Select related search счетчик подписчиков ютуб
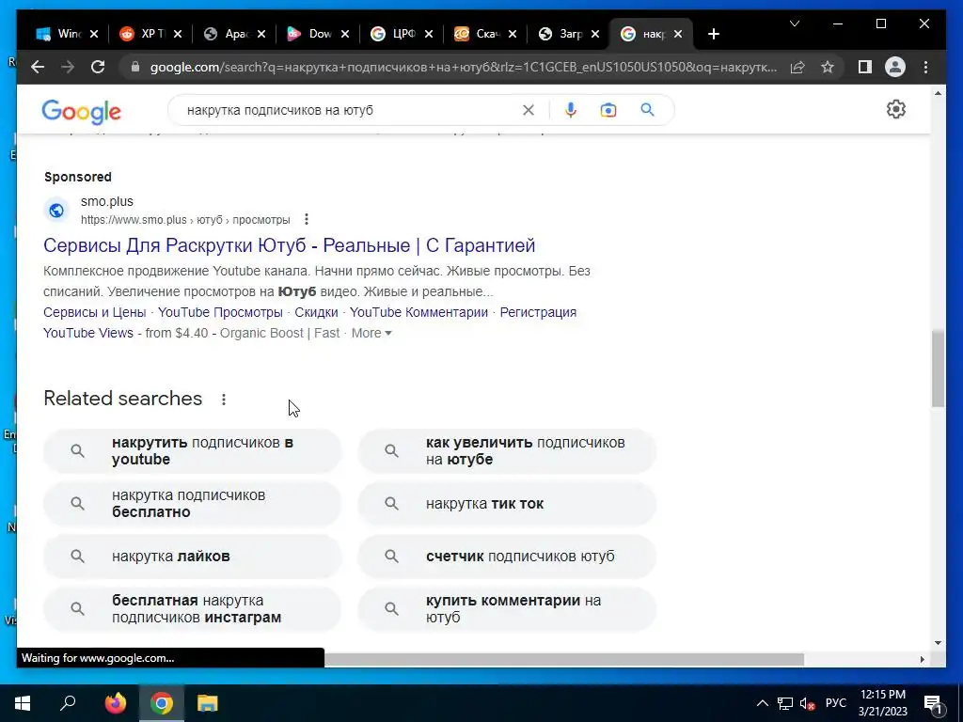 (x=507, y=557)
